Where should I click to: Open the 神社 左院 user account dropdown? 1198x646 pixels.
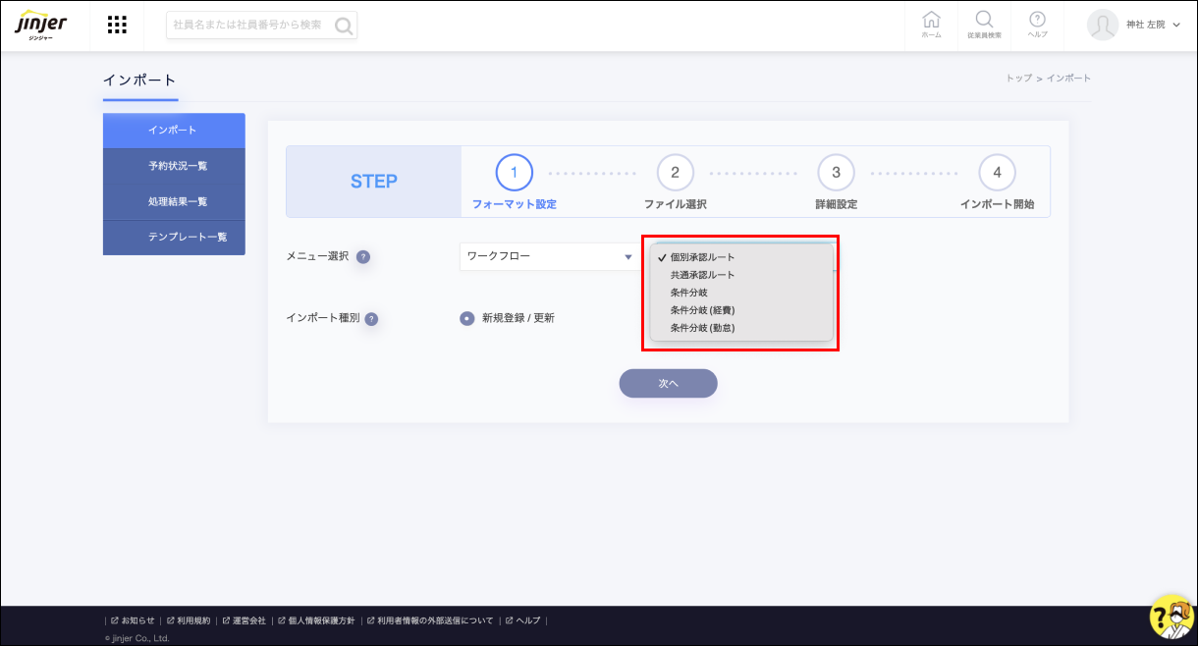point(1135,25)
